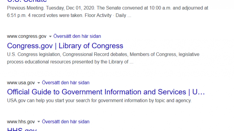Click the 'presented by the Library of' snippet text

(x=100, y=62)
